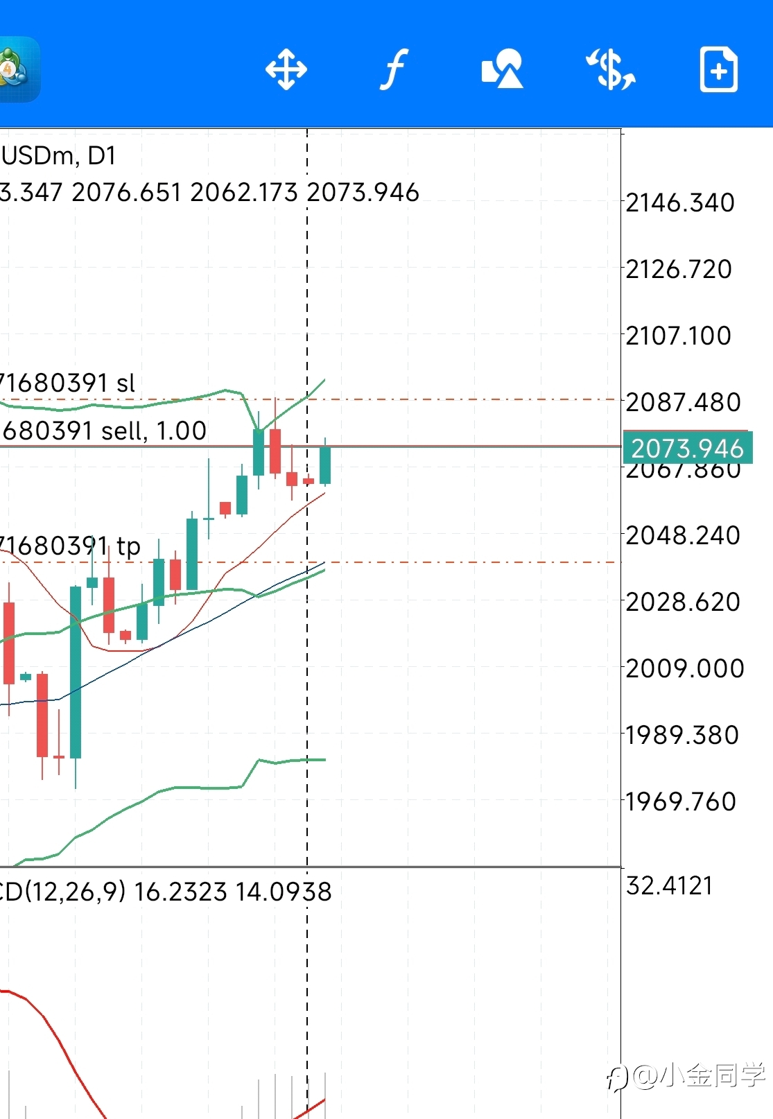Tap the 32.4121 MACD scale value
The image size is (773, 1119).
[669, 885]
